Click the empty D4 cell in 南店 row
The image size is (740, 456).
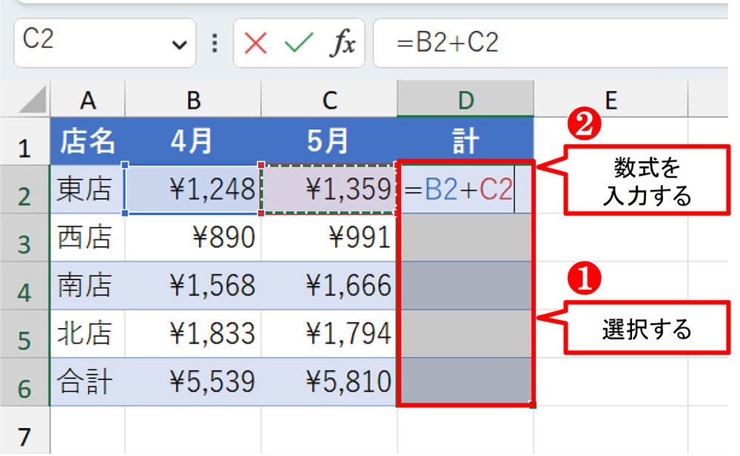[x=465, y=286]
